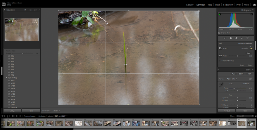Image resolution: width=257 pixels, height=130 pixels.
Task: Select the Edit sliders tool icon
Action: tap(225, 38)
